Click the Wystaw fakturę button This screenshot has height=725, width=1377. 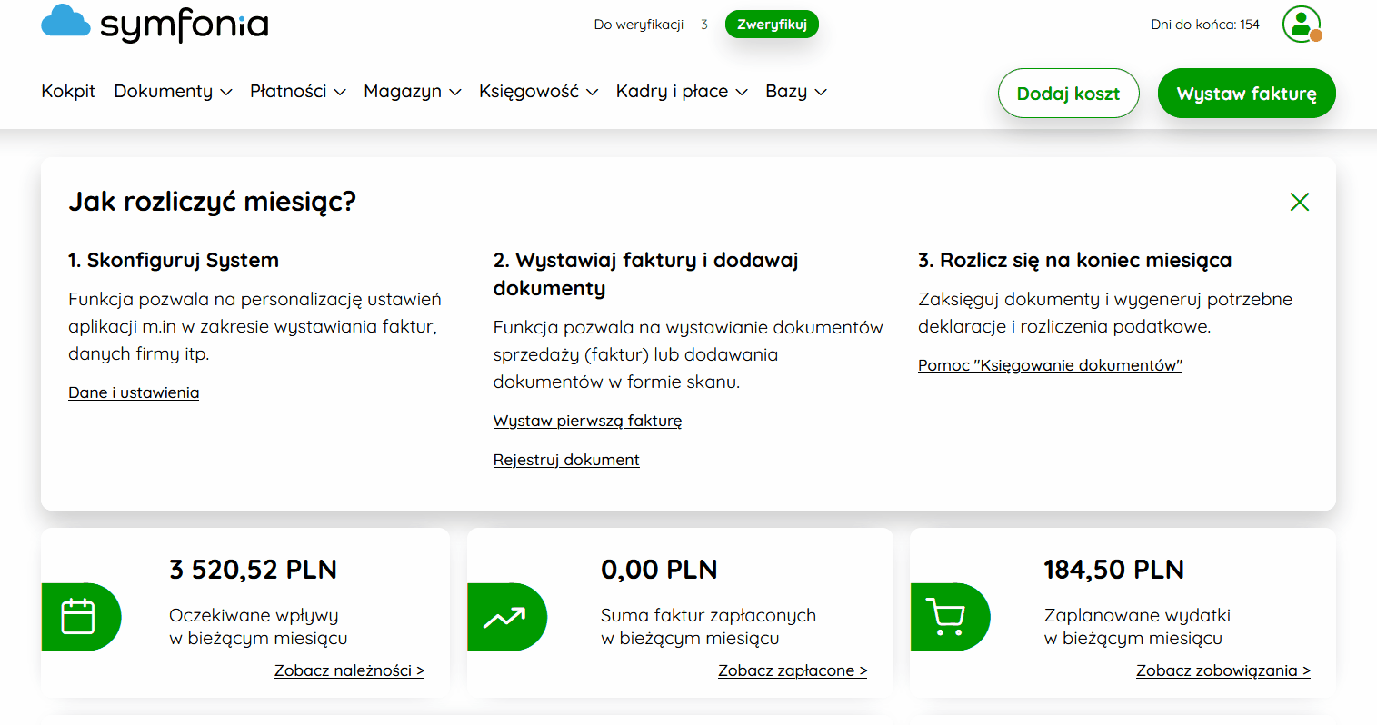pos(1246,94)
